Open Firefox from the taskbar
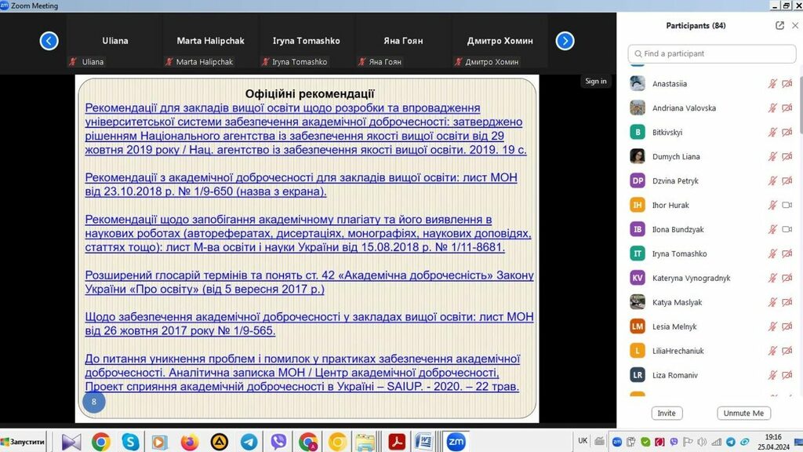 [189, 442]
